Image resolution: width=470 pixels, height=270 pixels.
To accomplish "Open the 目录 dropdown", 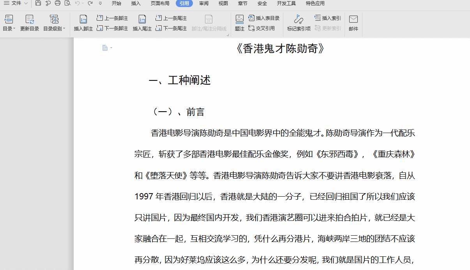I will pyautogui.click(x=9, y=23).
